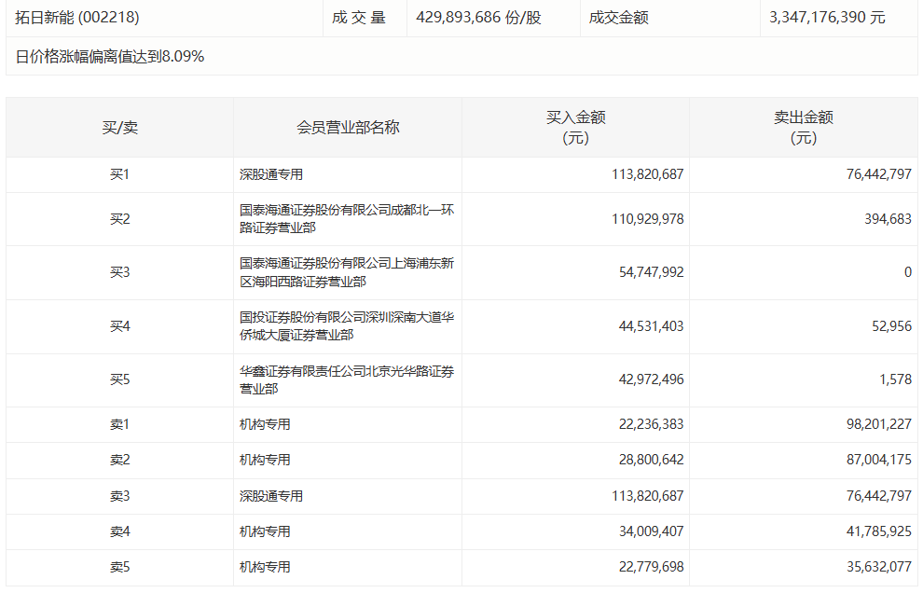Click 机构专用 in the 卖2 row

click(x=265, y=460)
